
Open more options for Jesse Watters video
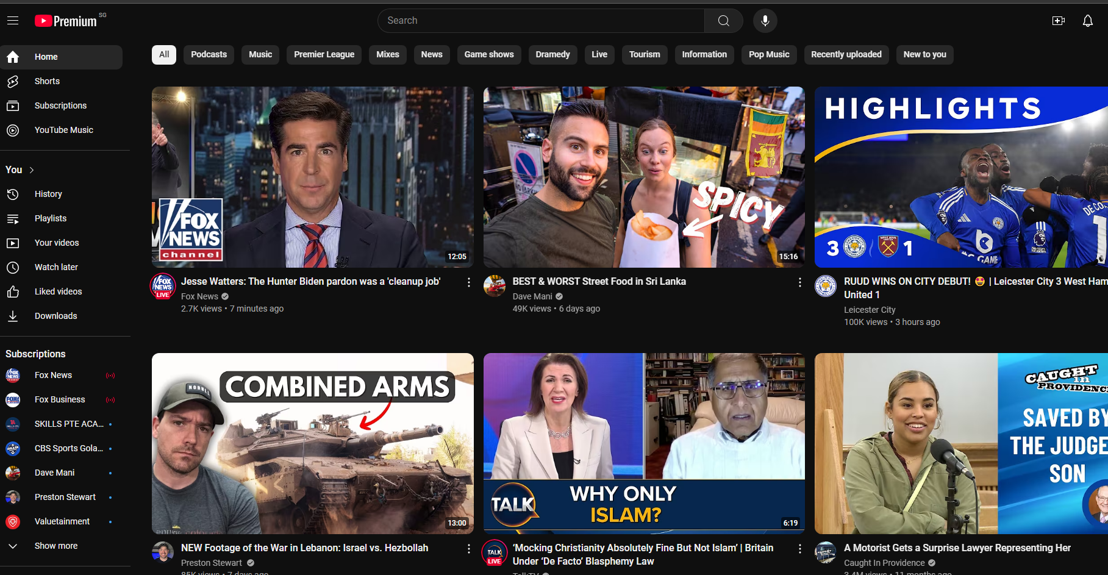[468, 282]
